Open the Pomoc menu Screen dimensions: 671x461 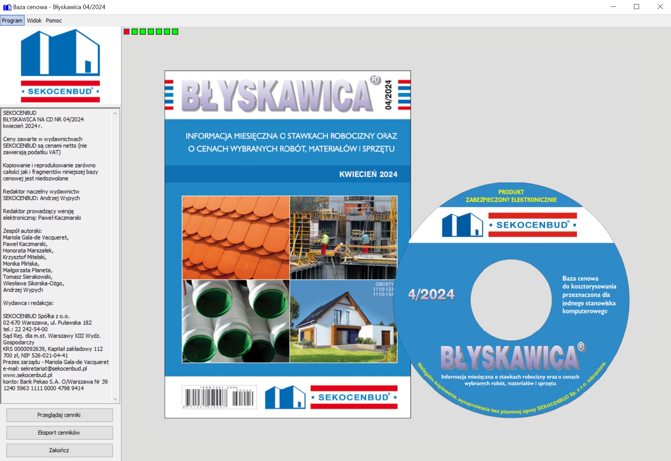click(54, 21)
